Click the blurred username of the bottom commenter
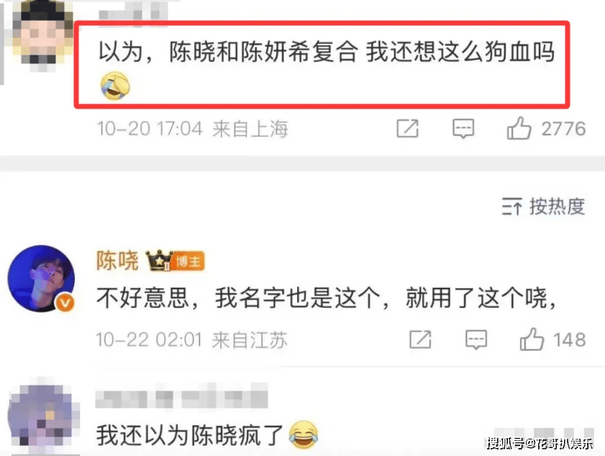Screen dimensions: 605x456 coord(181,397)
